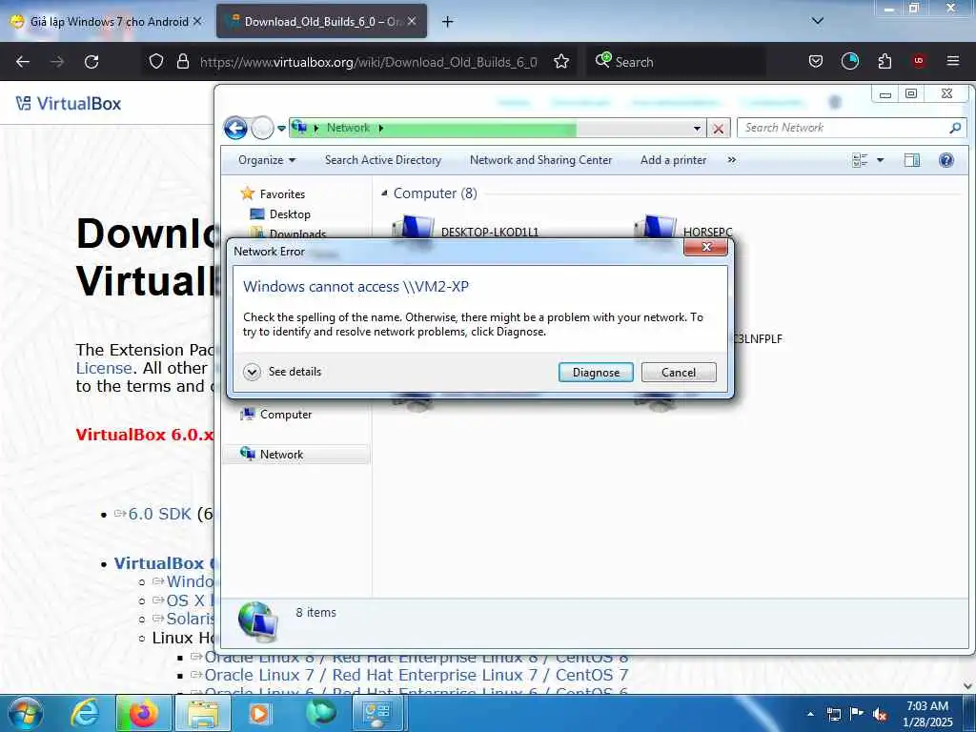Click the Search Network input field
The height and width of the screenshot is (732, 976).
[x=844, y=128]
